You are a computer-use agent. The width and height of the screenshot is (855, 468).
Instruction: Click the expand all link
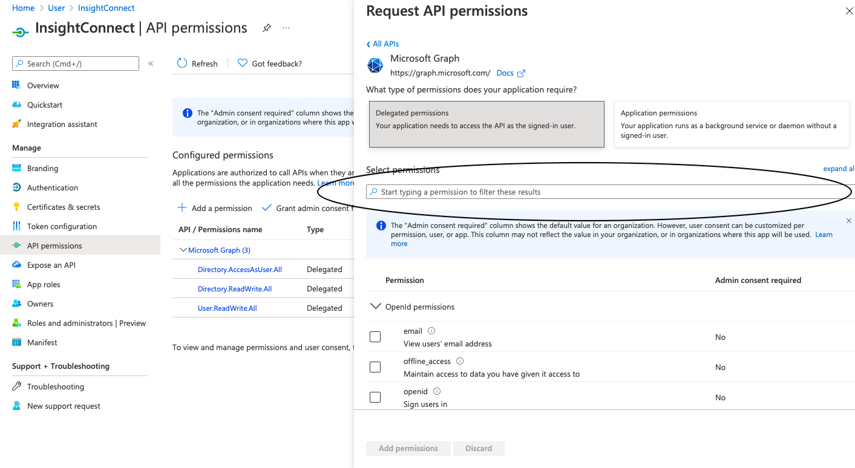click(x=839, y=169)
